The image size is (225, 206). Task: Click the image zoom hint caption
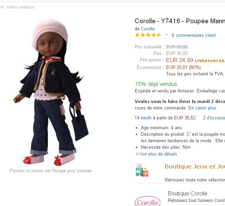point(51,171)
